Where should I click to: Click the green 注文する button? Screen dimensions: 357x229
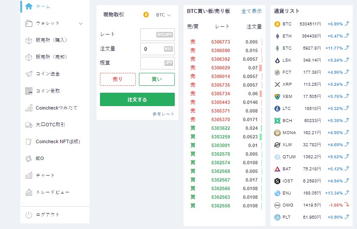tap(137, 100)
